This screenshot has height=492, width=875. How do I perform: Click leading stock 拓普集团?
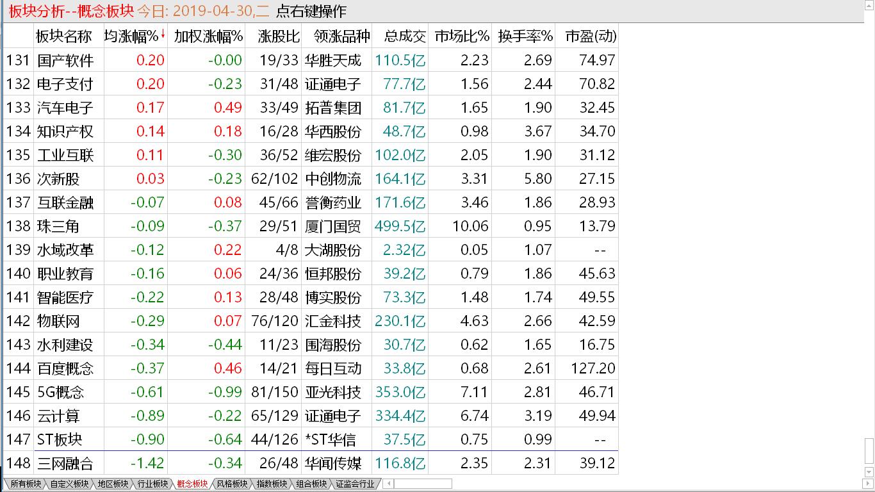(x=333, y=108)
